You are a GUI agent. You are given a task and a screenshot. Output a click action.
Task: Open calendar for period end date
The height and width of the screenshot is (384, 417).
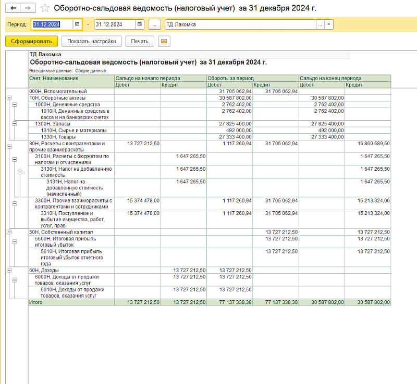(x=139, y=24)
